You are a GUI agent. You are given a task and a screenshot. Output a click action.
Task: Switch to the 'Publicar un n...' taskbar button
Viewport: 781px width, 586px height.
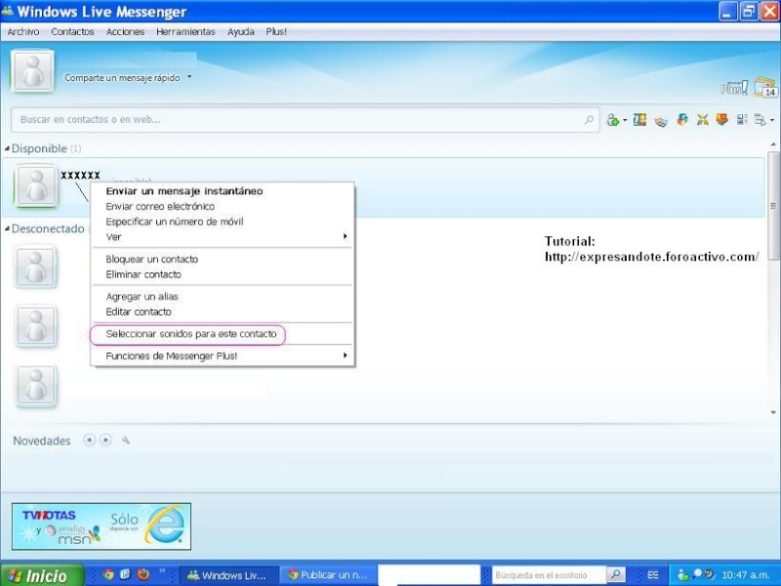point(329,575)
